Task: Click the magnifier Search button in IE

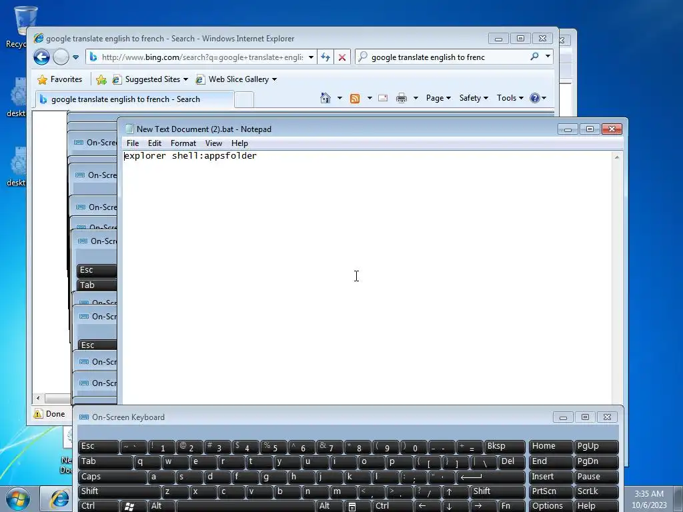Action: tap(534, 57)
